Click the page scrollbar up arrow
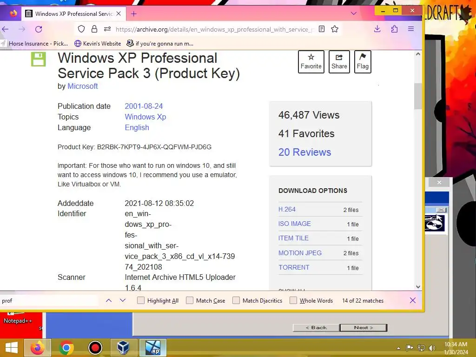Viewport: 476px width, 357px height. pyautogui.click(x=418, y=54)
